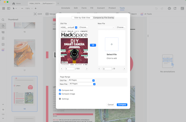Screen dimensions: 186x122
Task: Click the blue Compare button
Action: point(122,105)
